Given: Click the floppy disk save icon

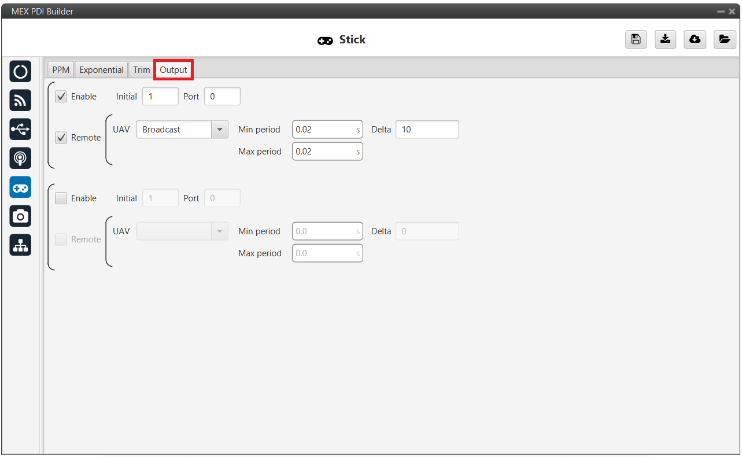Looking at the screenshot, I should pyautogui.click(x=636, y=39).
